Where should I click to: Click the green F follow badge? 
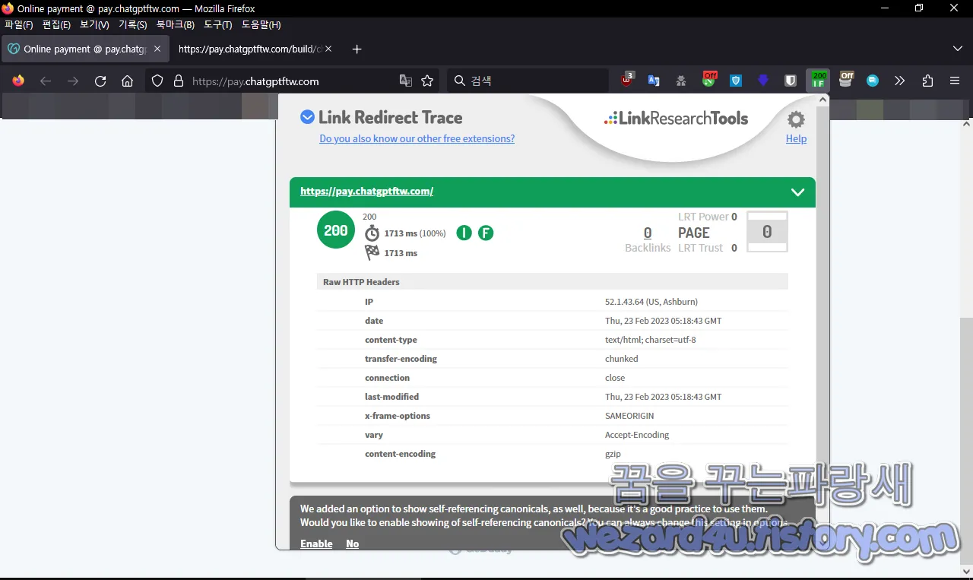pos(486,233)
